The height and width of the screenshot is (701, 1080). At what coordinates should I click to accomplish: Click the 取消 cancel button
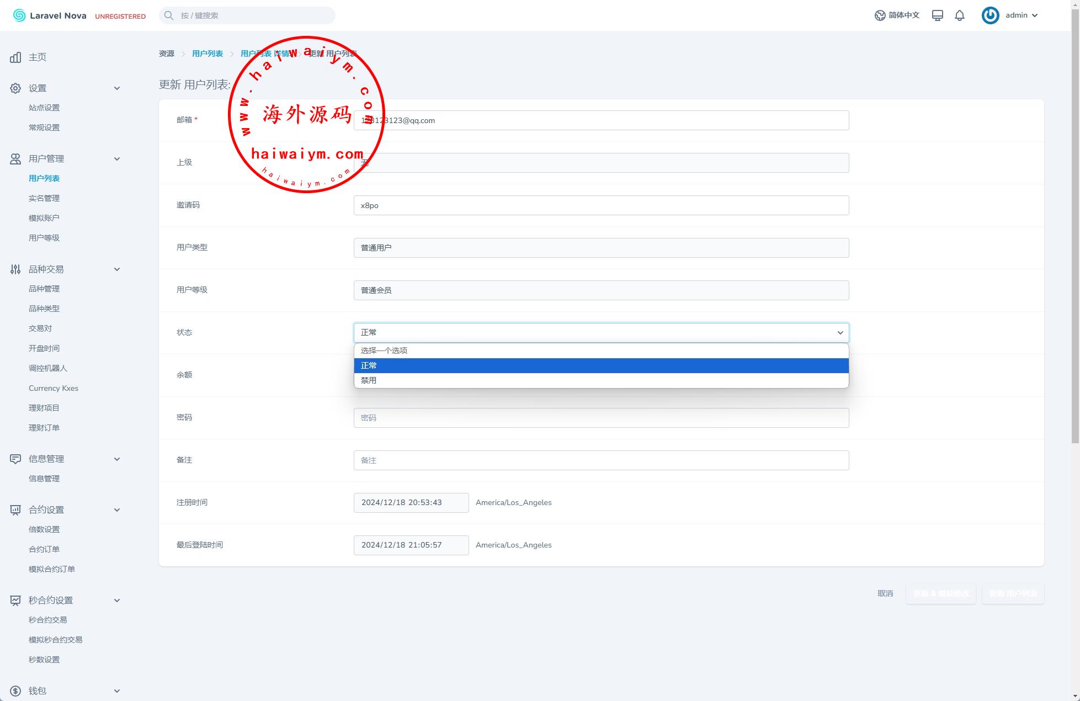(885, 593)
